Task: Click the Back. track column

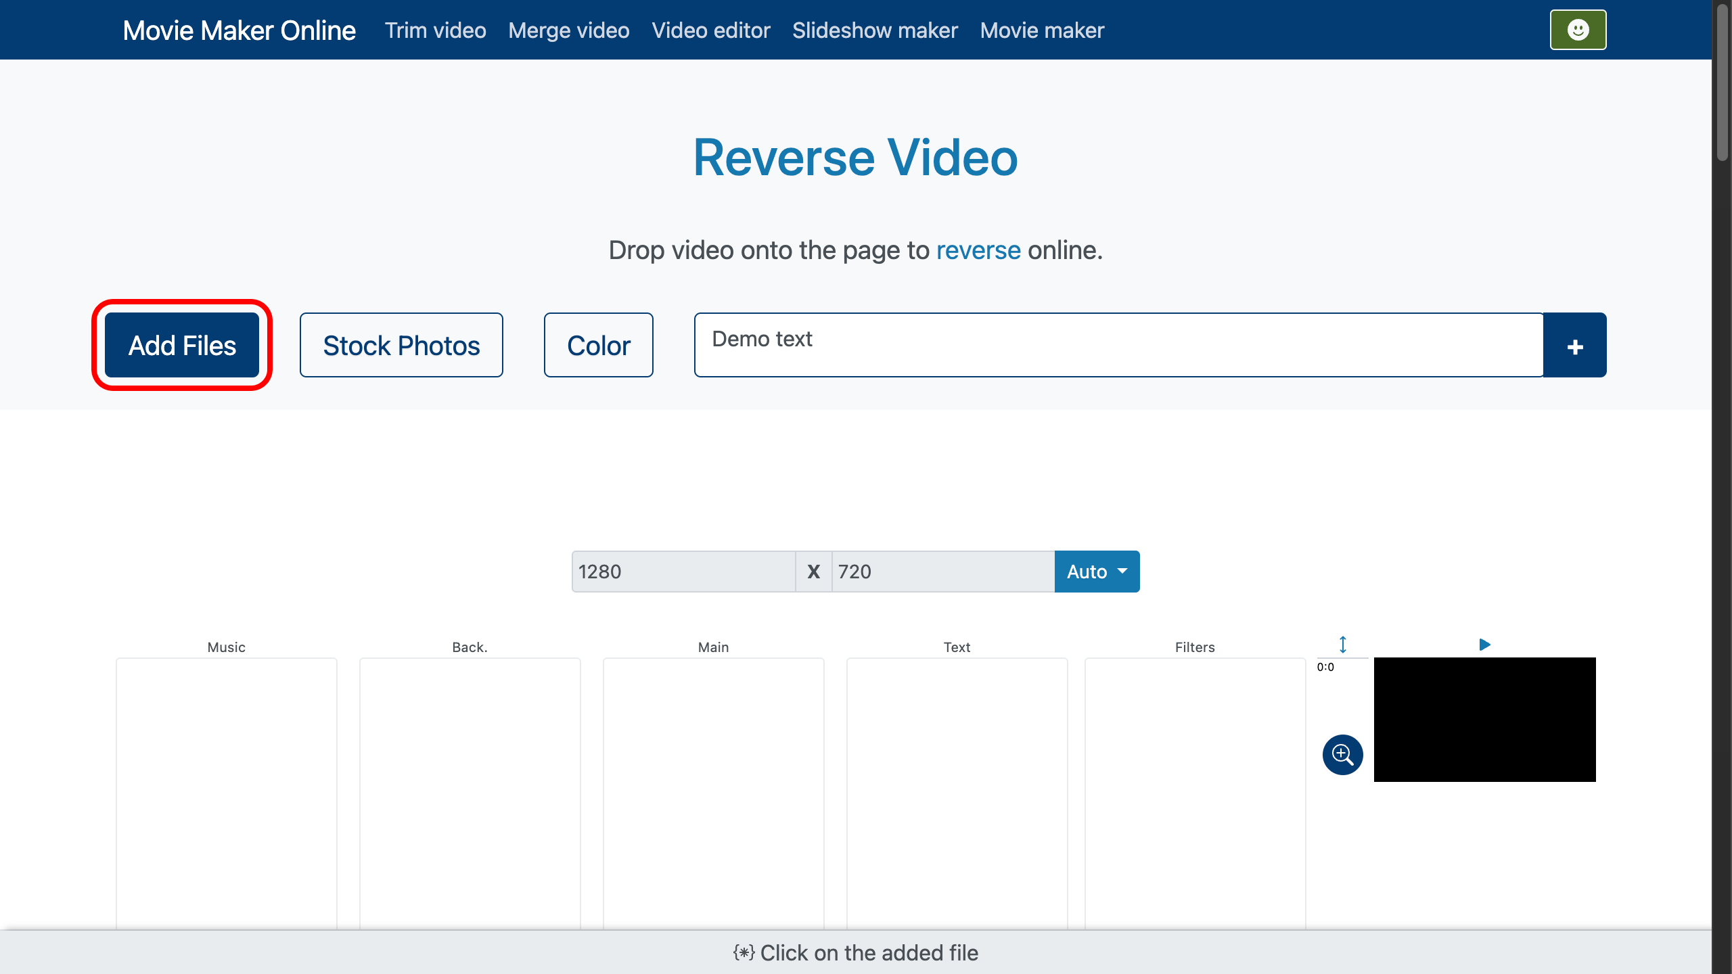Action: coord(470,793)
